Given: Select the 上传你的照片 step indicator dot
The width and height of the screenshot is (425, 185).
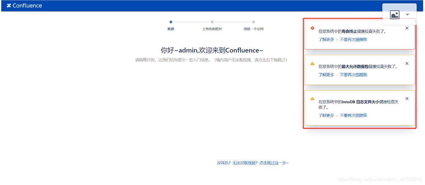Looking at the screenshot, I should click(212, 22).
